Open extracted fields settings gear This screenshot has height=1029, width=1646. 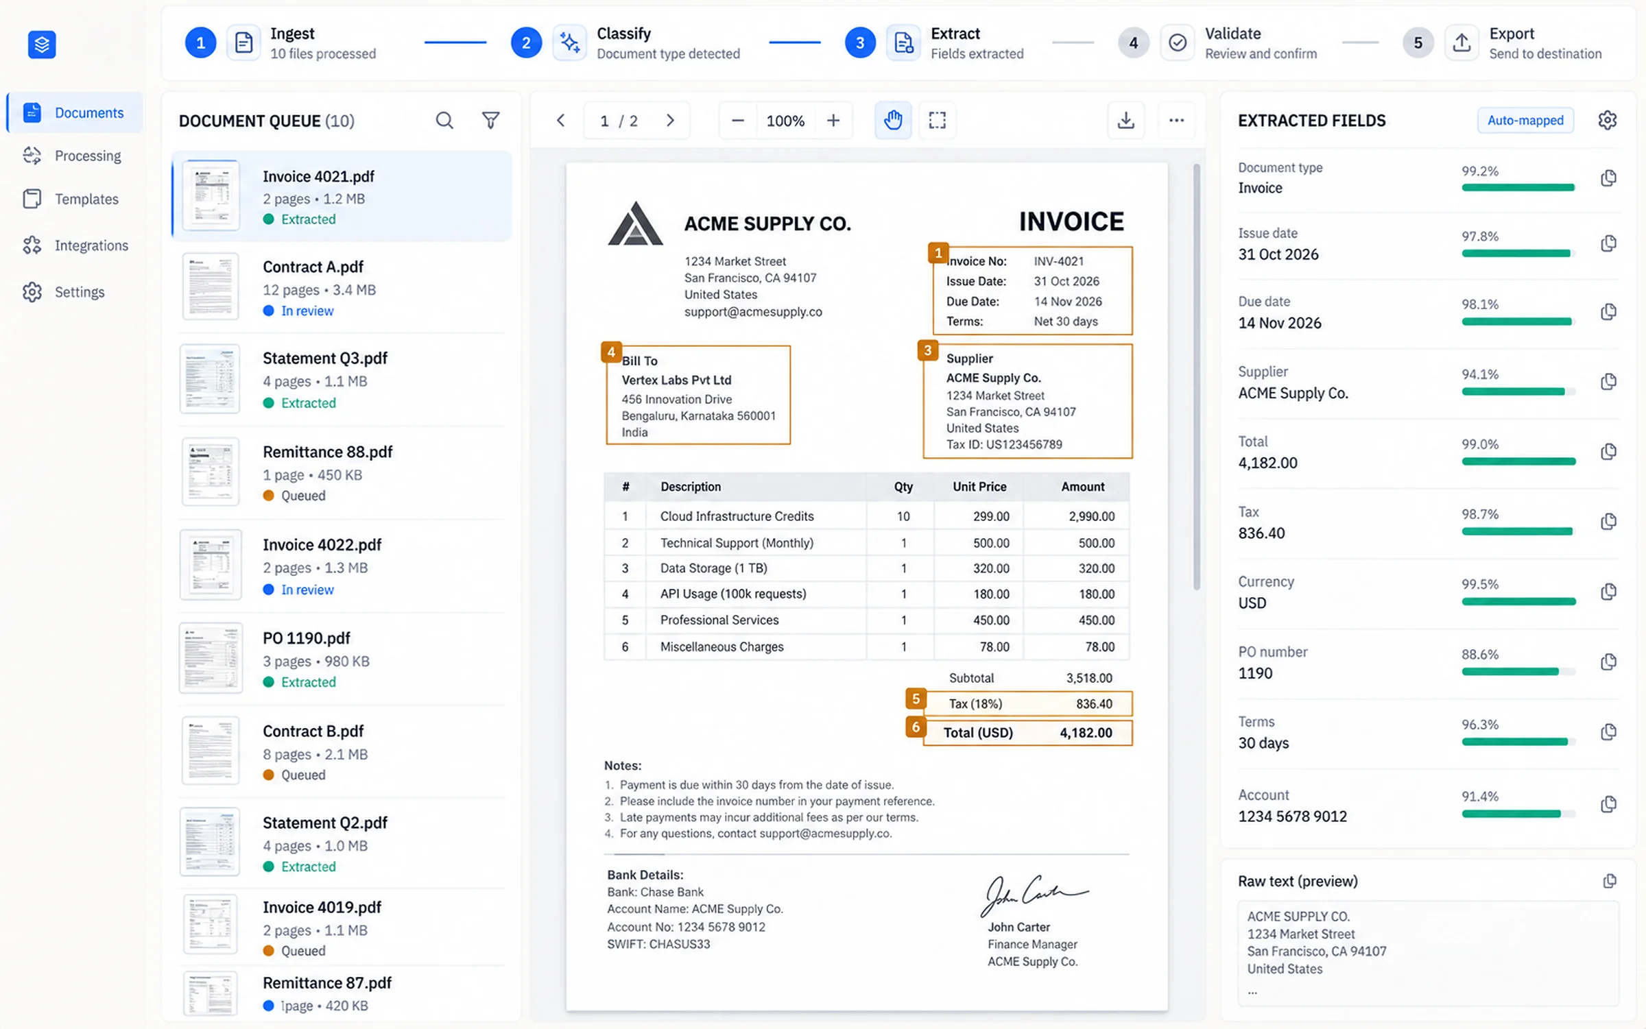click(x=1608, y=120)
